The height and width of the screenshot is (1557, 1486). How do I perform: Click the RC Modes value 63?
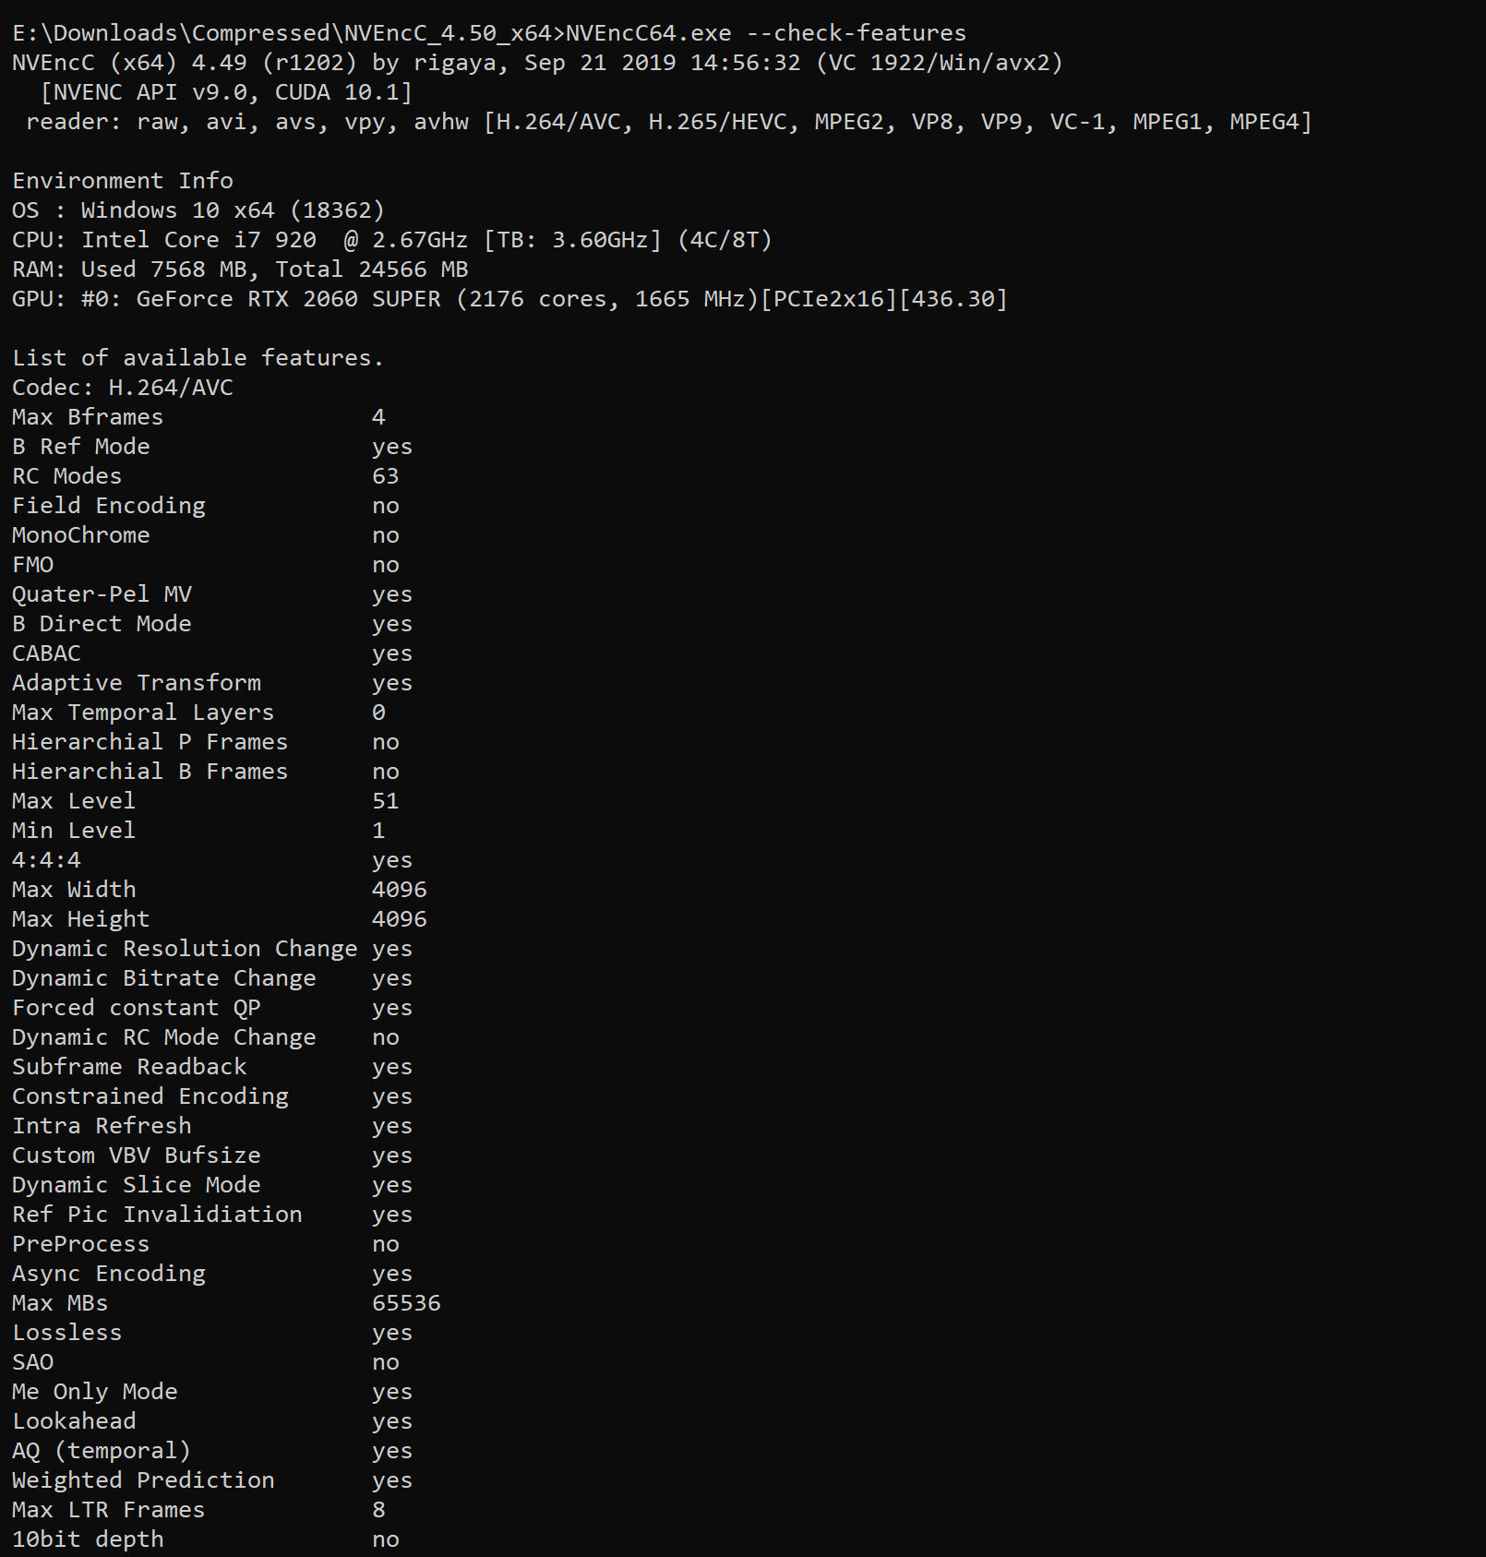coord(385,476)
